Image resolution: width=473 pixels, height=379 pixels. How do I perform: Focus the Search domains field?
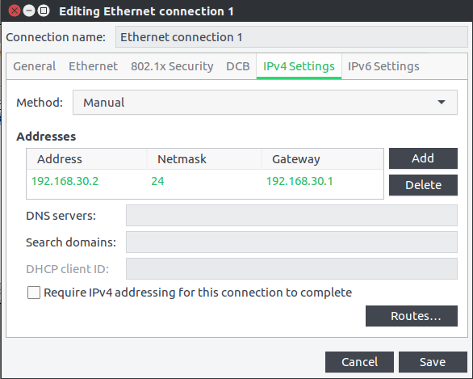point(291,242)
